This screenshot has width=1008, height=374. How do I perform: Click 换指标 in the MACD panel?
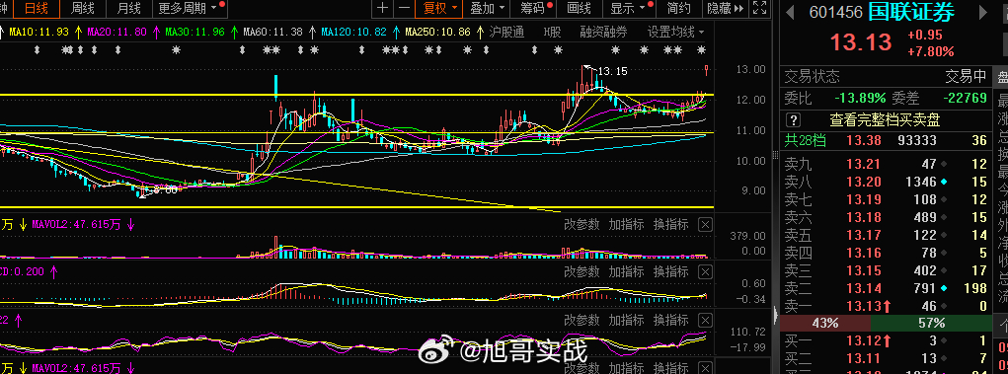[x=670, y=271]
